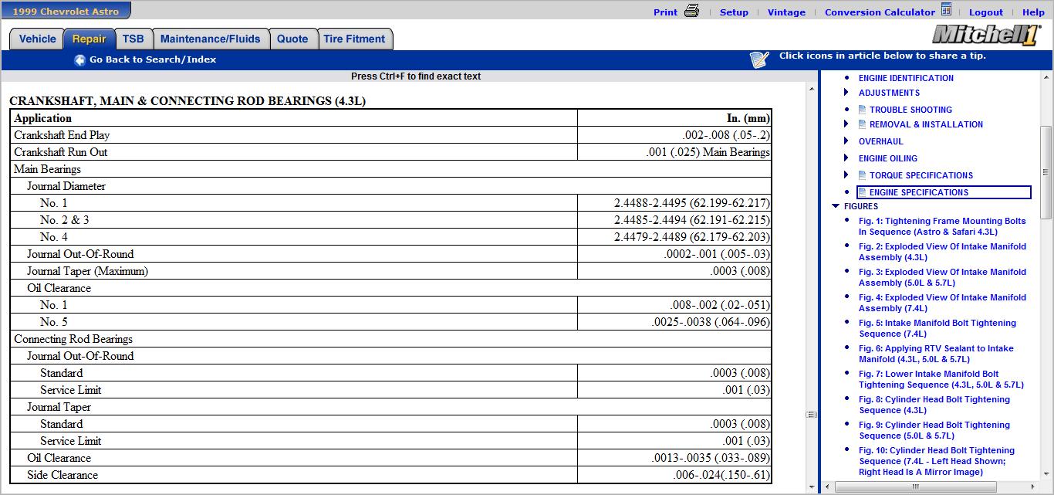Click the document icon beside TORQUE SPECIFICATIONS

click(863, 175)
